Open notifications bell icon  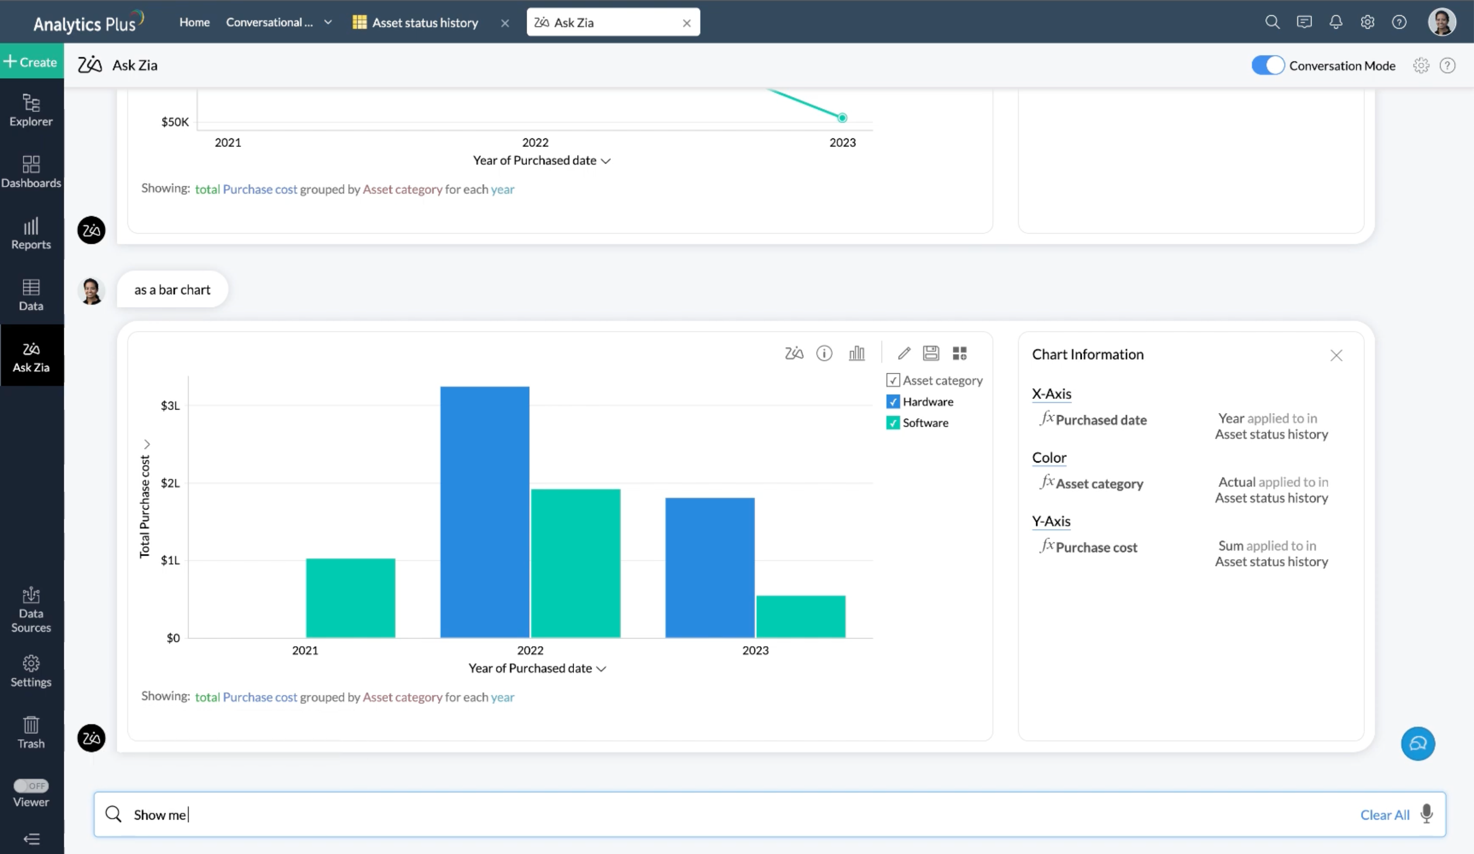coord(1335,22)
